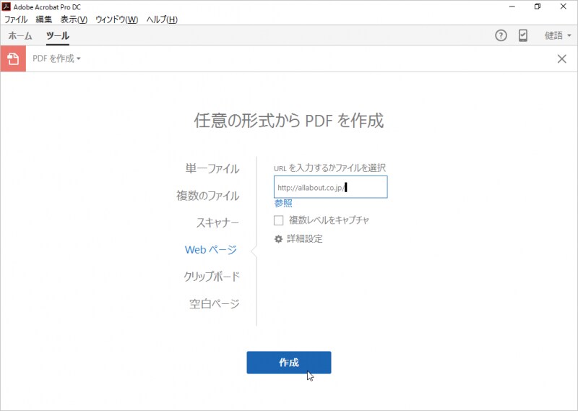Choose the クリップボード option
578x411 pixels.
[212, 277]
